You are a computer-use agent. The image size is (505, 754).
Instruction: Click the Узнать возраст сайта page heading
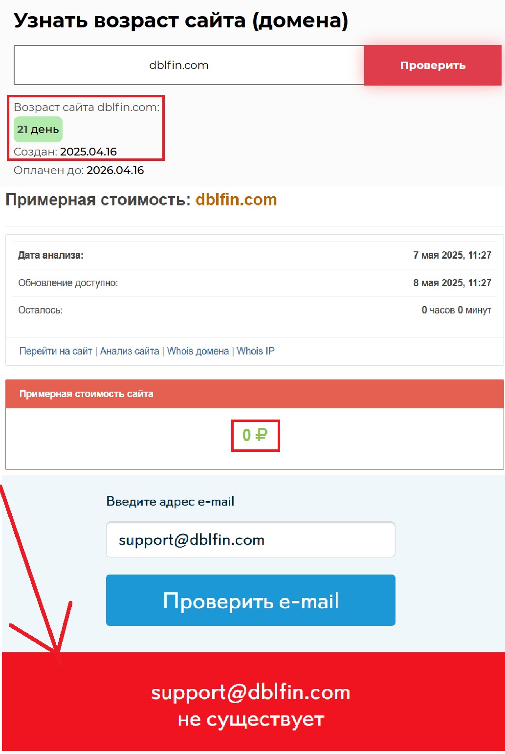tap(181, 21)
